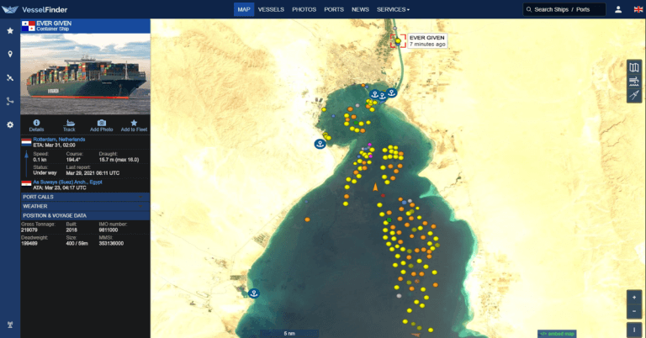Zoom in on the map
The width and height of the screenshot is (646, 338).
pyautogui.click(x=634, y=298)
